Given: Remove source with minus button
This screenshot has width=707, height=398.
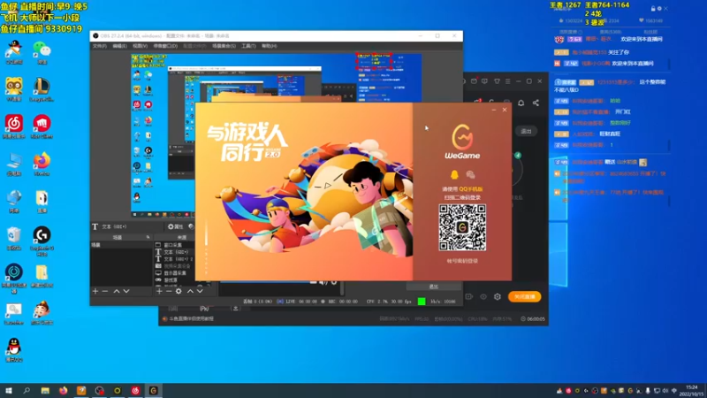Looking at the screenshot, I should coord(169,292).
